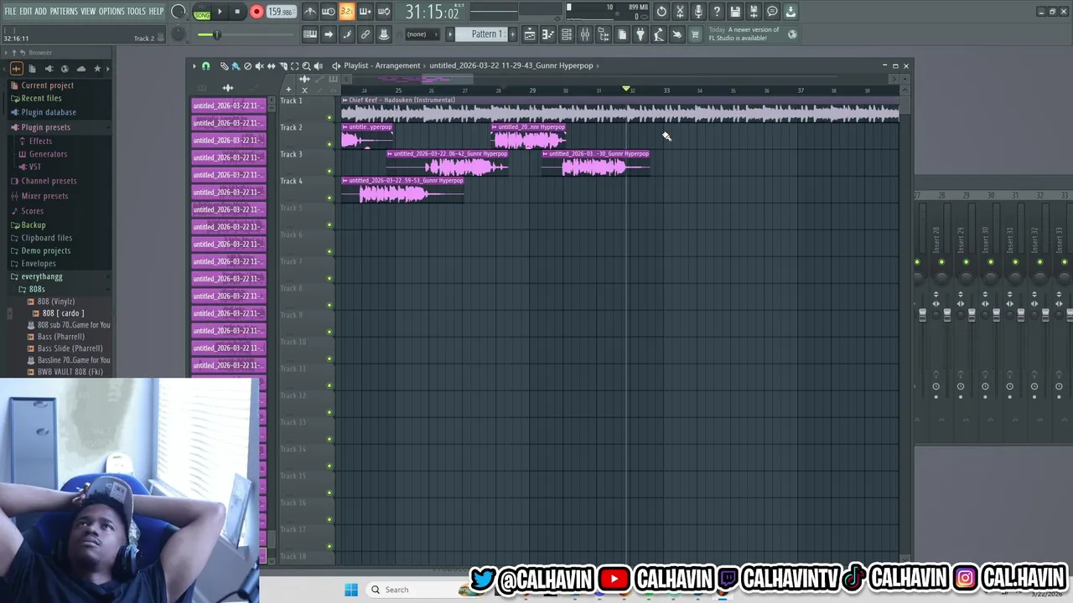Screen dimensions: 1073x603
Task: Open project info speech bubble icon
Action: [x=772, y=12]
